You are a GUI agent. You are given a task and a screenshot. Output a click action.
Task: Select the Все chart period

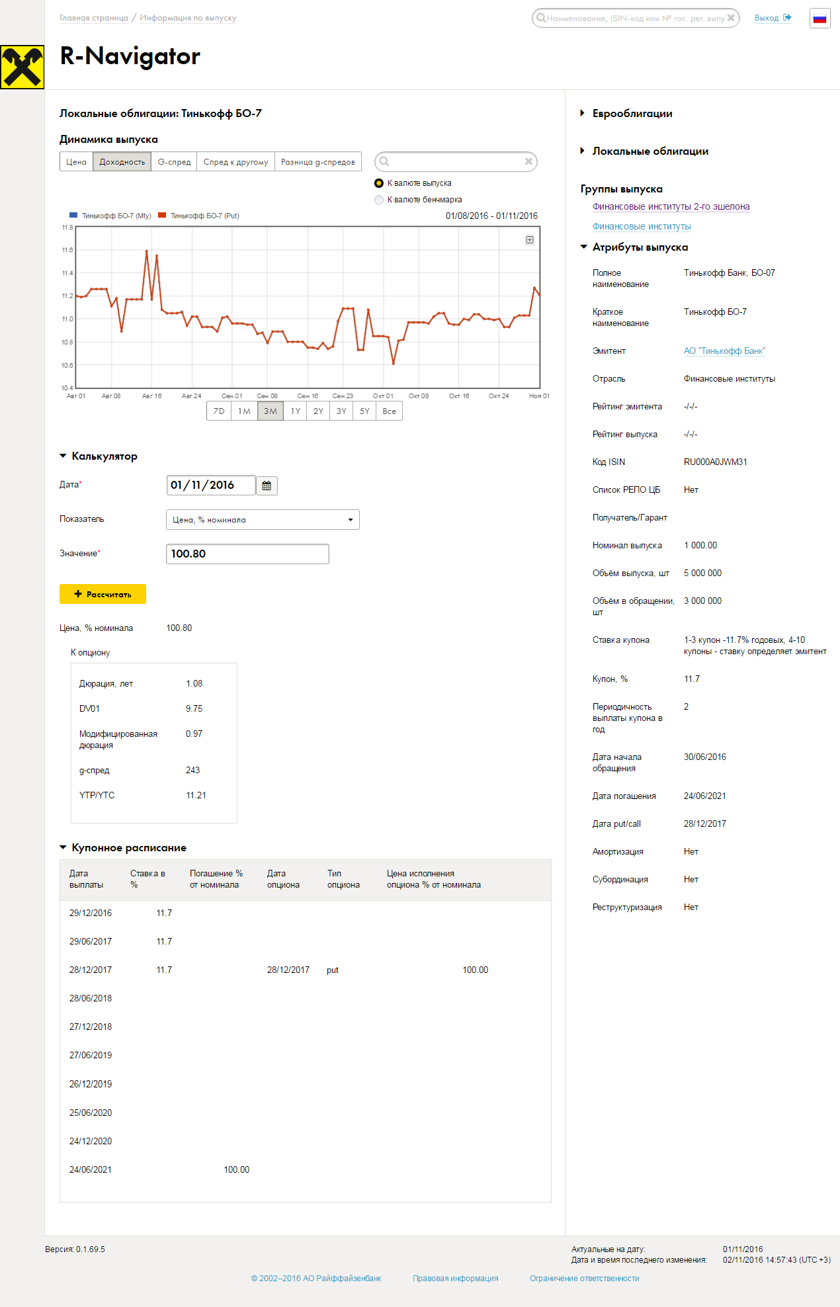click(390, 411)
